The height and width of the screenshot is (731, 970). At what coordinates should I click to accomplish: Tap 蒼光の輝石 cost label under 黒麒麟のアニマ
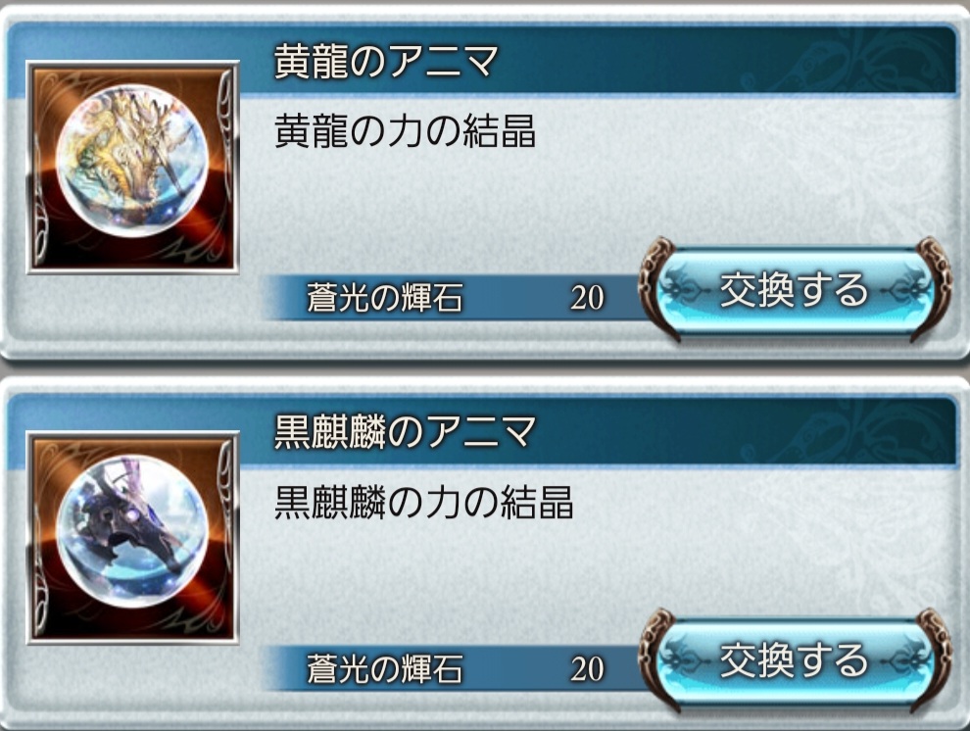[384, 668]
